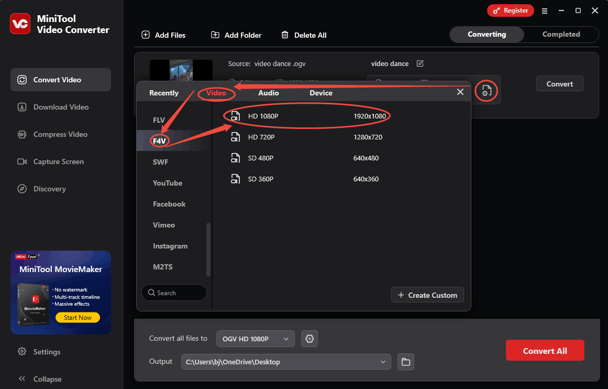
Task: Click the Create Custom button
Action: pos(427,295)
